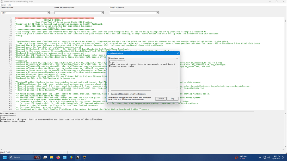
Task: Open the Edit menu
Action: pos(9,5)
